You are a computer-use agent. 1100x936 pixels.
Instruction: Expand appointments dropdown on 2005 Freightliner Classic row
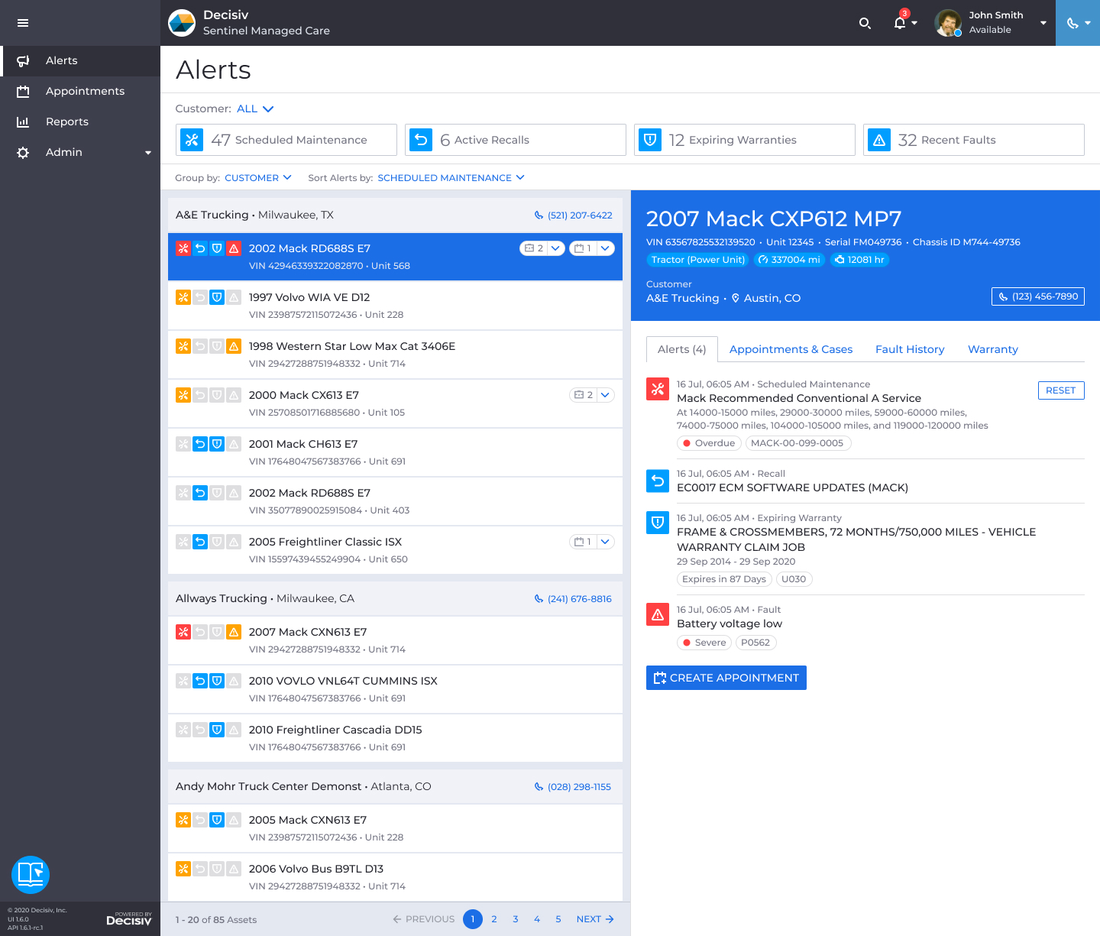point(605,542)
